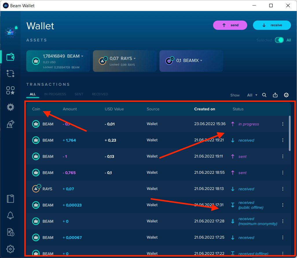Image resolution: width=297 pixels, height=258 pixels.
Task: Open Settings gear at sidebar bottom
Action: tap(10, 249)
